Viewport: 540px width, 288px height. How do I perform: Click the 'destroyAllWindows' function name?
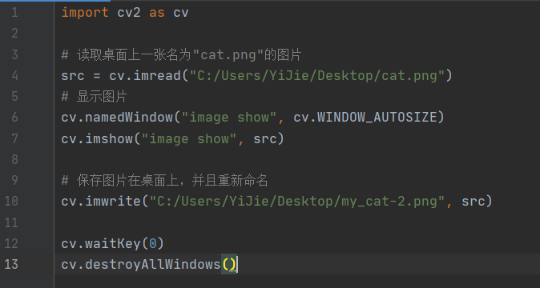click(x=153, y=265)
